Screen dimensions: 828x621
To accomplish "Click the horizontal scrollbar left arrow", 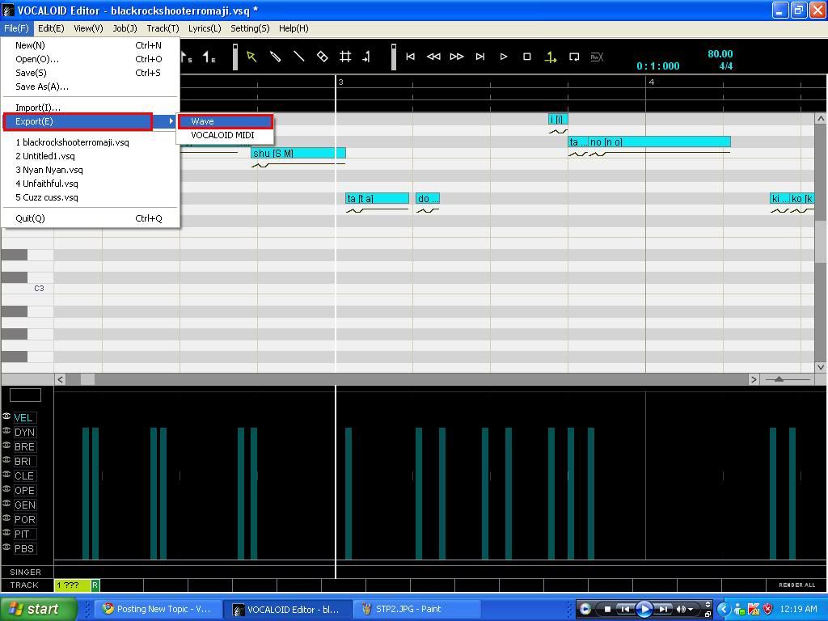I will 60,379.
